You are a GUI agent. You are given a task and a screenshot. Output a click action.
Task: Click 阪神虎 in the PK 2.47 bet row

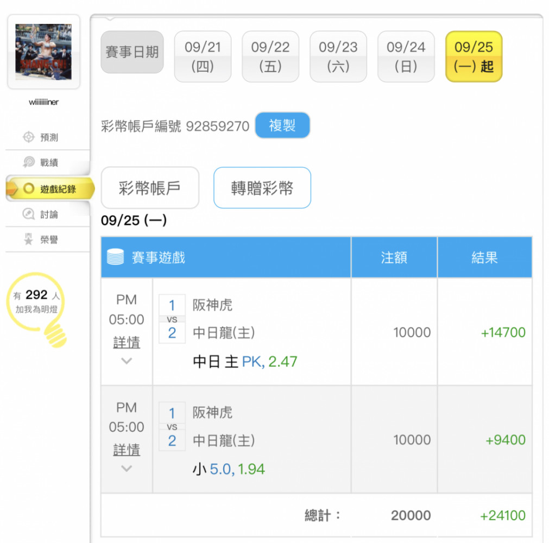212,305
